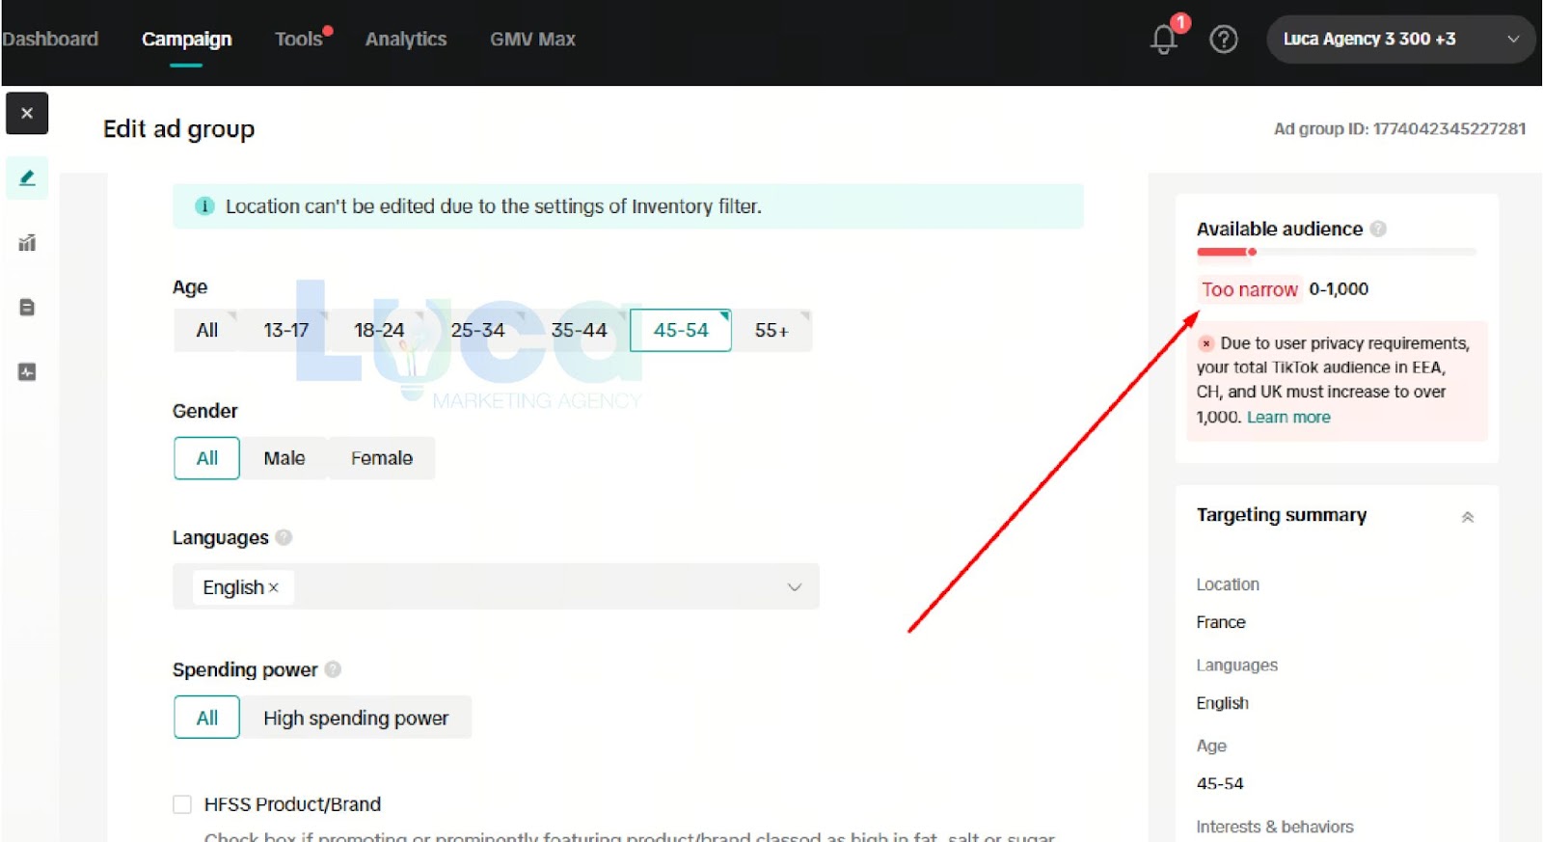This screenshot has width=1543, height=842.
Task: Open the Analytics tab
Action: coord(406,40)
